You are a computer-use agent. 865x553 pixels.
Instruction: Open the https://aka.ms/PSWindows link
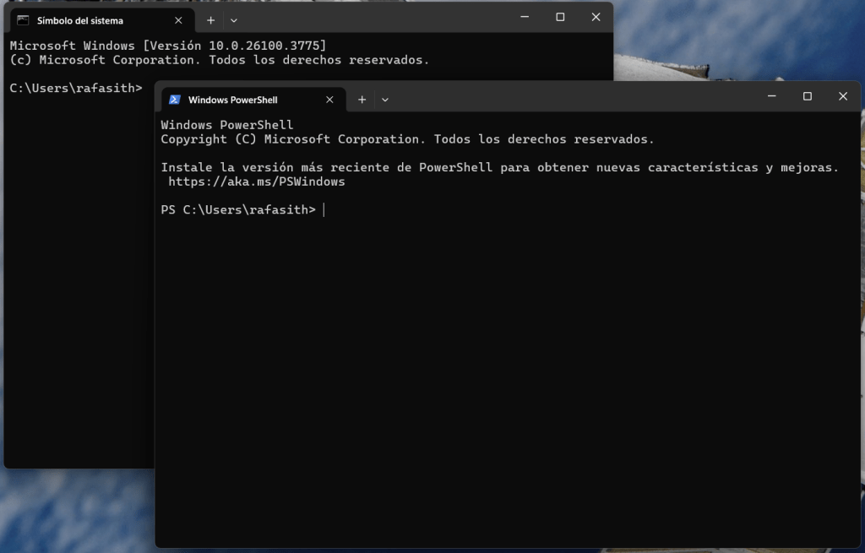257,182
